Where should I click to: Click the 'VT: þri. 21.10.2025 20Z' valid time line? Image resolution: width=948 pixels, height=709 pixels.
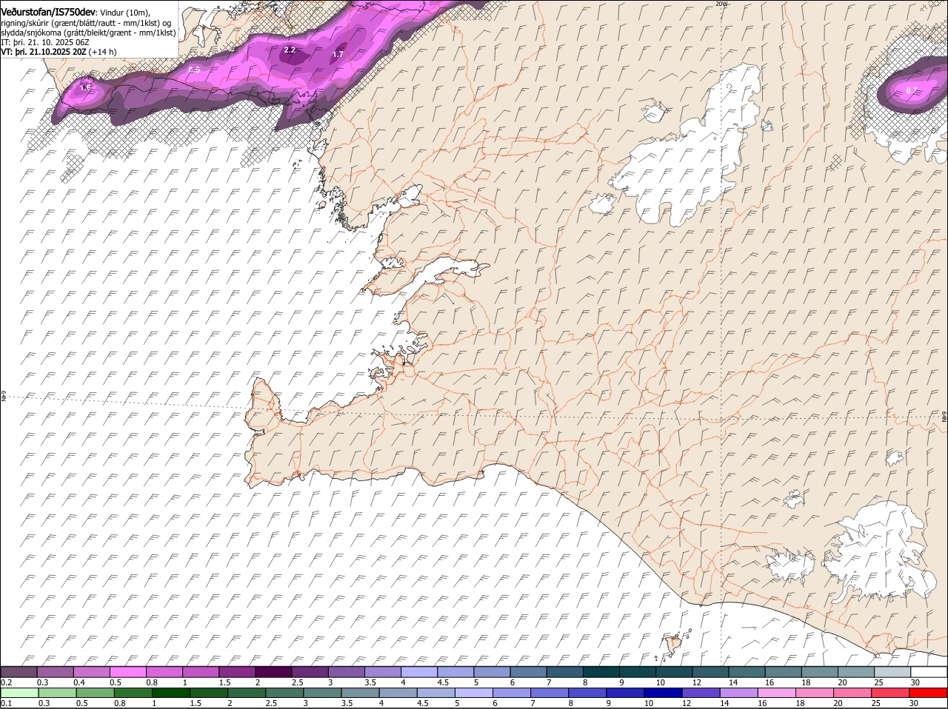[x=44, y=52]
